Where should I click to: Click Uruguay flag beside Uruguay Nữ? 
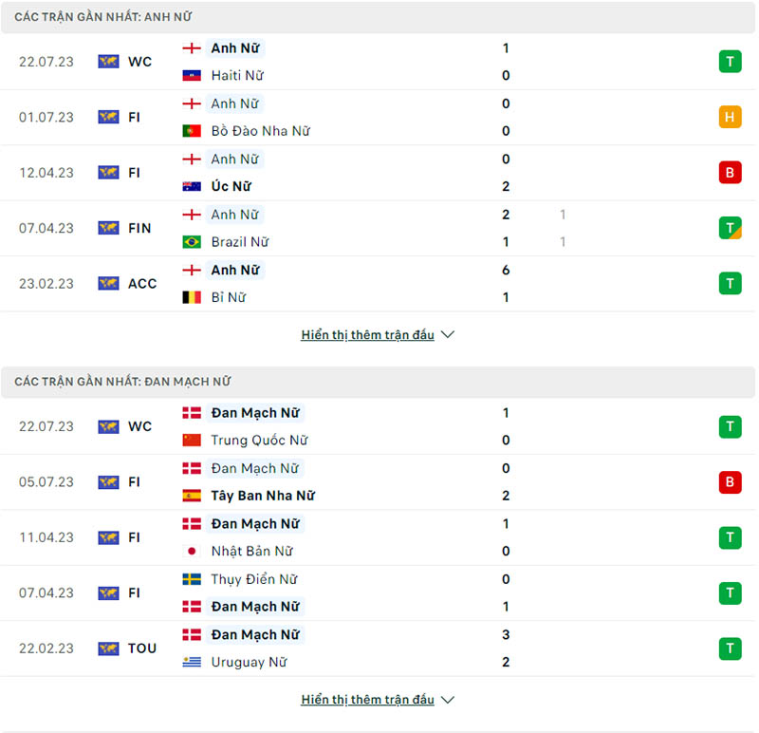point(192,662)
